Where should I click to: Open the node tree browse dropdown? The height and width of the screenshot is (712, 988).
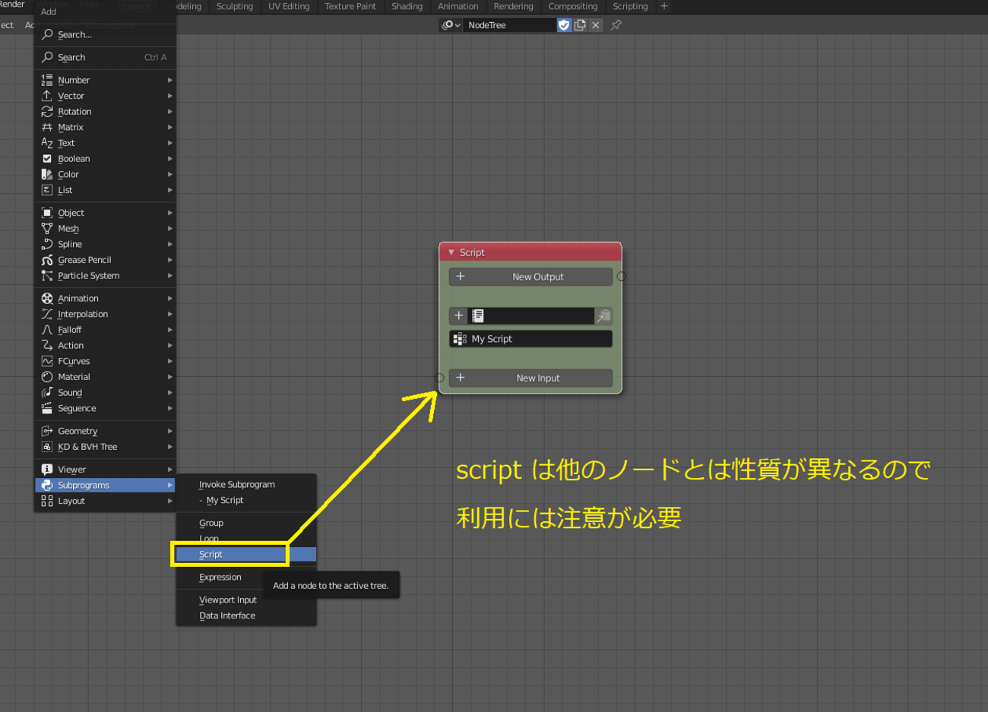[451, 25]
